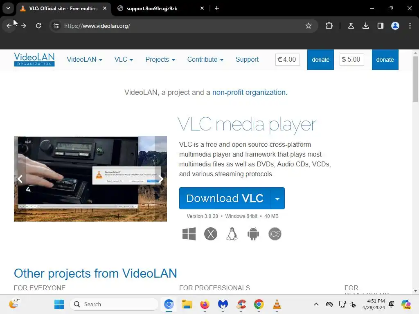The image size is (419, 314).
Task: Expand the Contribute navigation menu
Action: [x=205, y=60]
